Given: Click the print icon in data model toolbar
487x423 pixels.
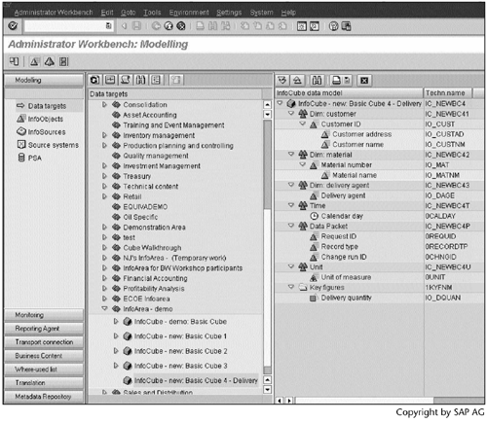Looking at the screenshot, I should pyautogui.click(x=337, y=81).
